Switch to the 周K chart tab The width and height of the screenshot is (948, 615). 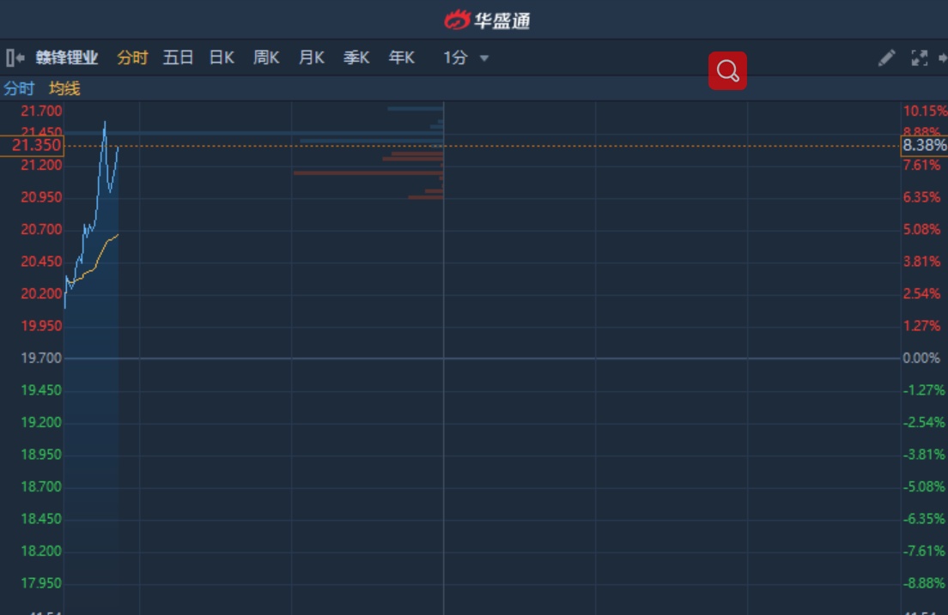266,58
